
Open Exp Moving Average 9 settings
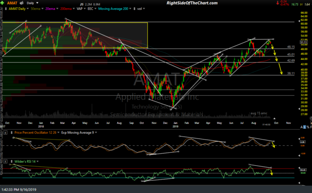(96, 133)
